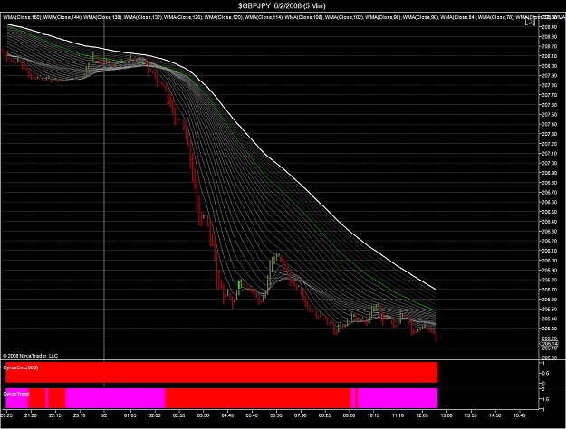The width and height of the screenshot is (566, 429).
Task: Select the WMA(Close,96) indicator label
Action: (384, 17)
